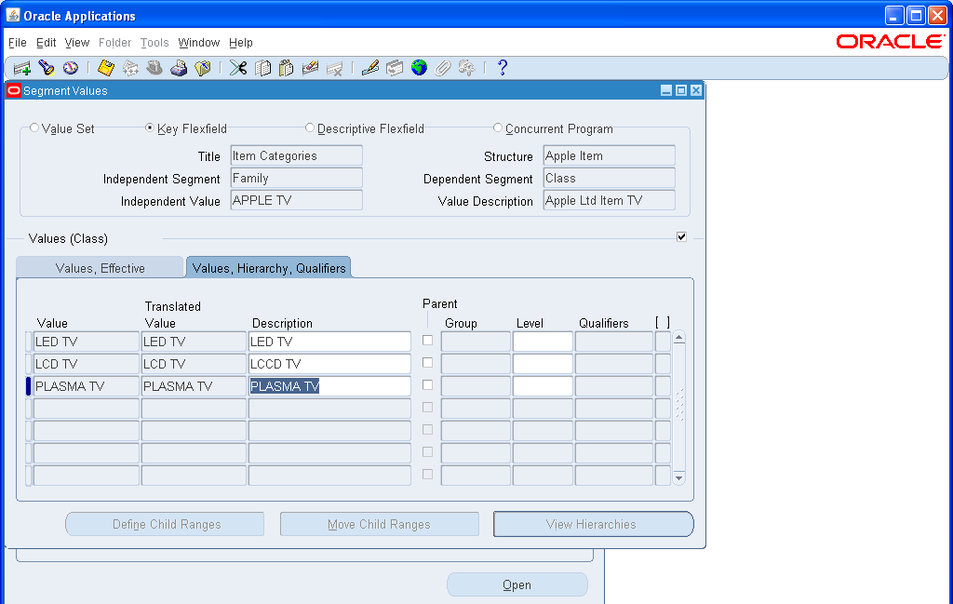Check the Parent checkbox for LED TV row

click(426, 341)
